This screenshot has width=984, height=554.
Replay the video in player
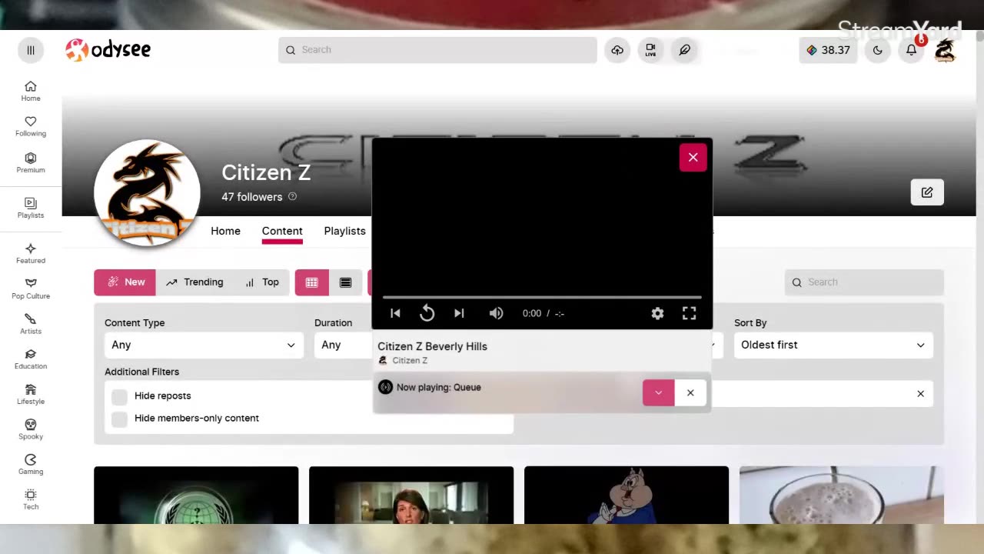(x=427, y=313)
